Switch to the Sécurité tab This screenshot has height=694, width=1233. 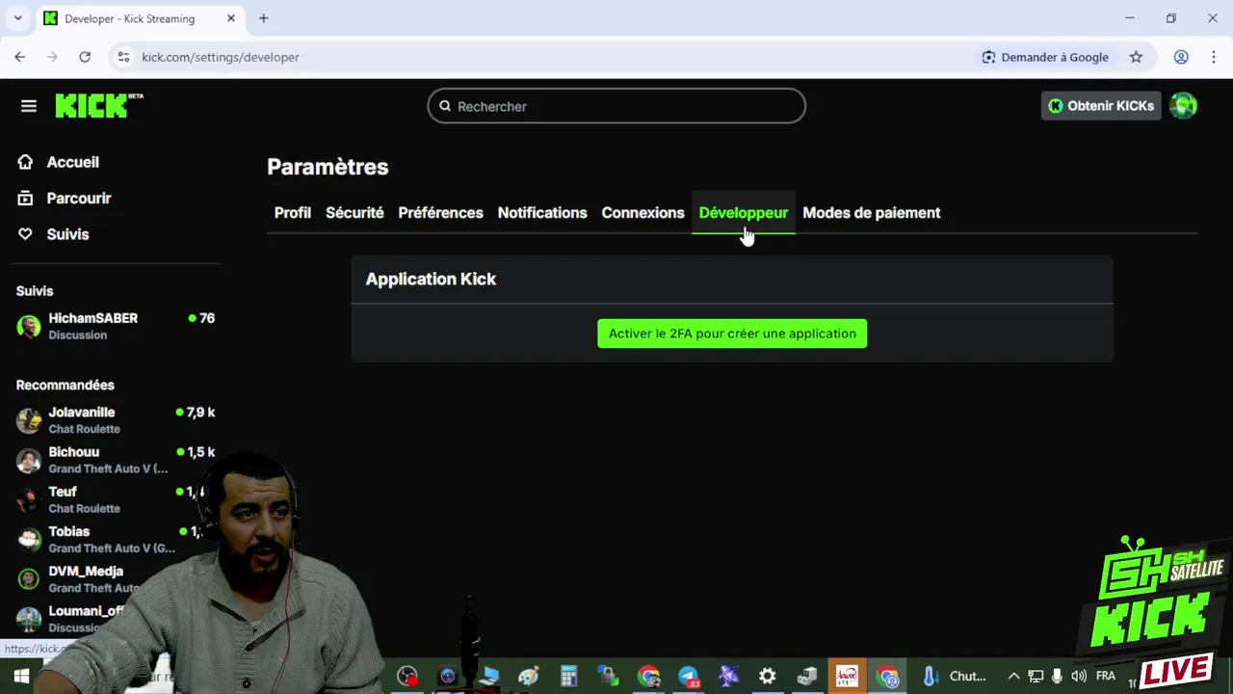354,213
